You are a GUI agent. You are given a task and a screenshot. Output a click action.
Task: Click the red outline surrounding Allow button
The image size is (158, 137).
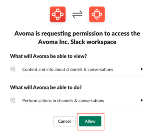coord(91,113)
